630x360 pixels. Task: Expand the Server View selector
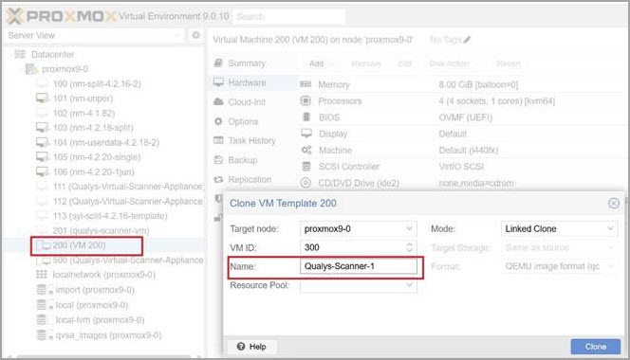click(x=95, y=35)
